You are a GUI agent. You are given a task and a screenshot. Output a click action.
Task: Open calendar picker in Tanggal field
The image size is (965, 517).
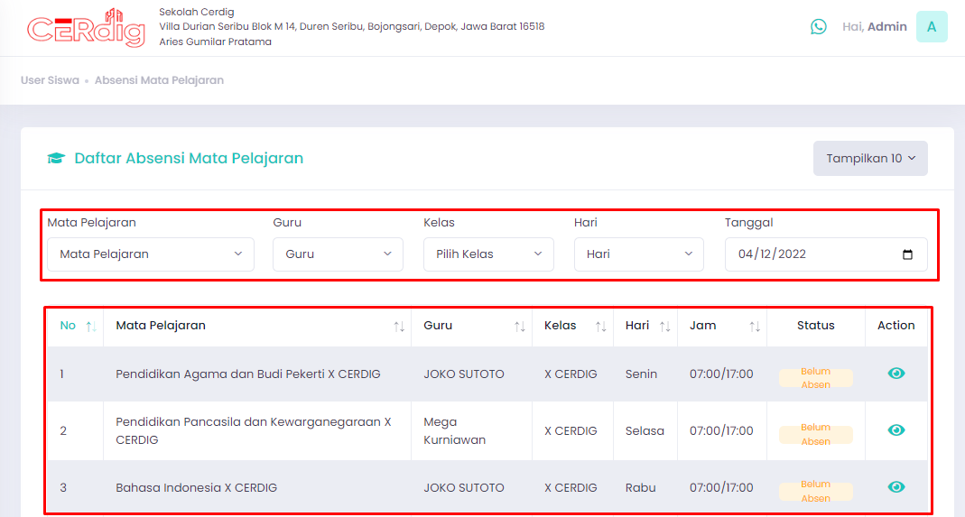tap(907, 254)
